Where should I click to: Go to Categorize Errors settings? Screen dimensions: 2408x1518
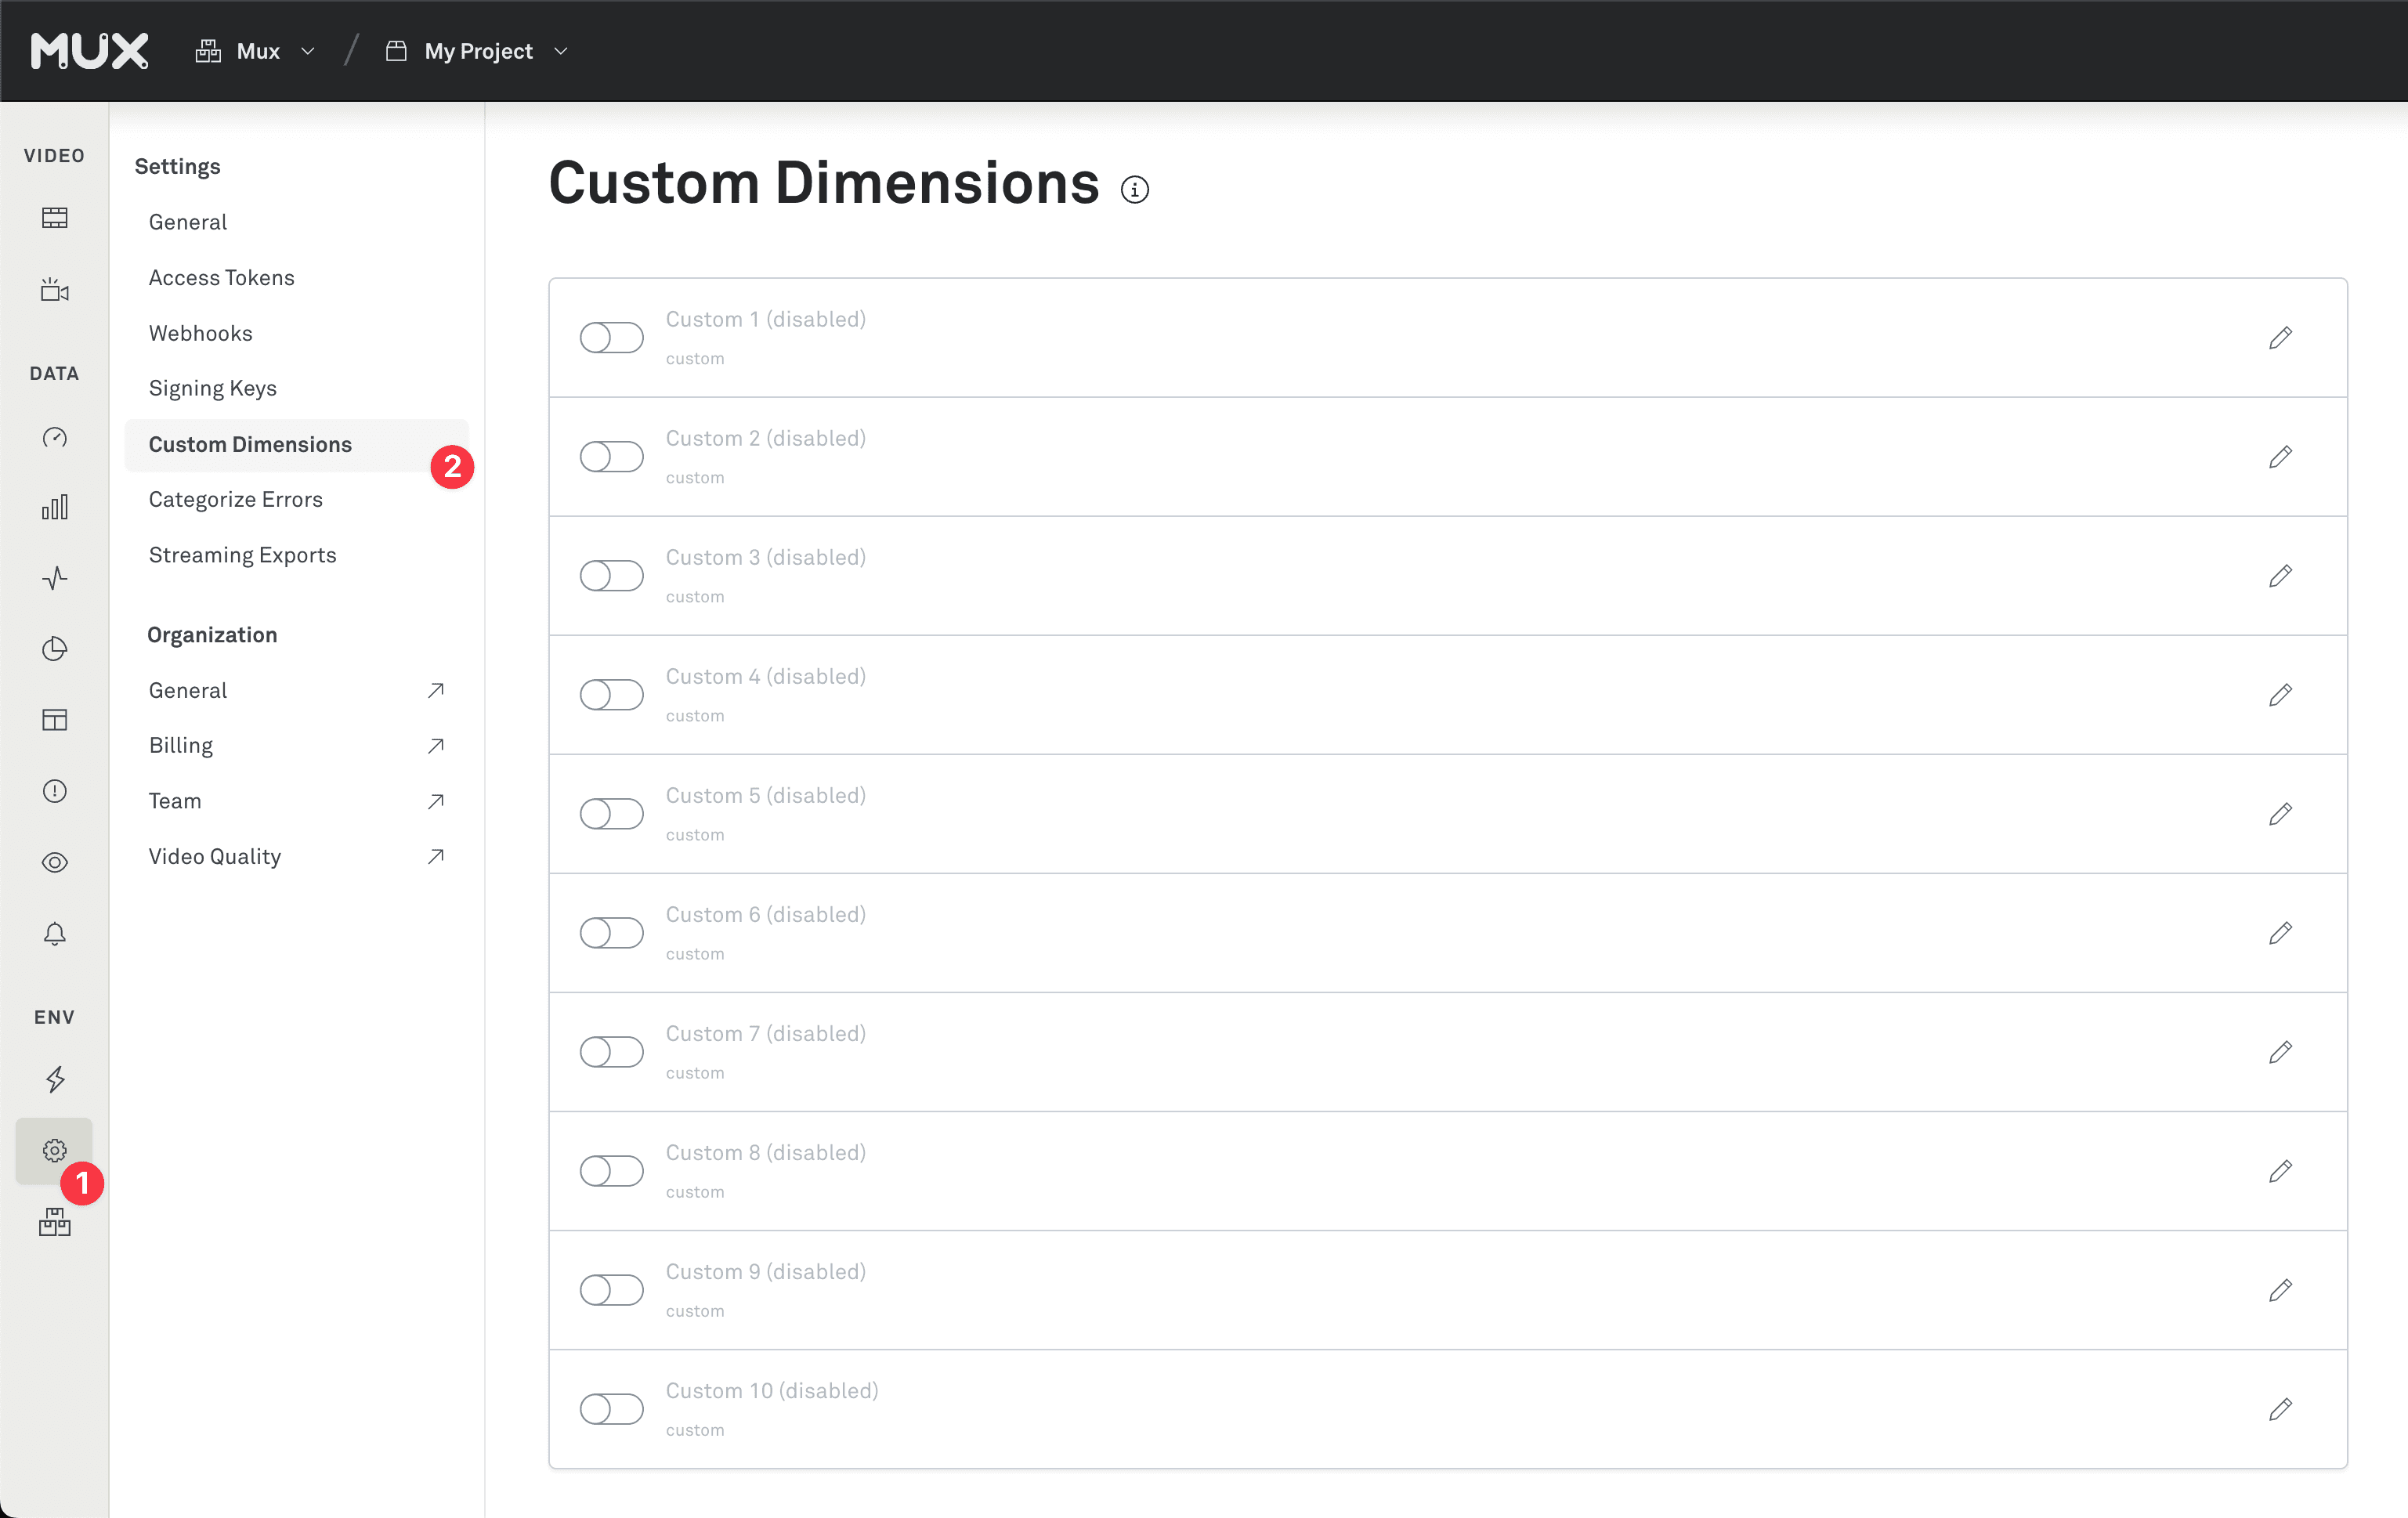pyautogui.click(x=235, y=499)
